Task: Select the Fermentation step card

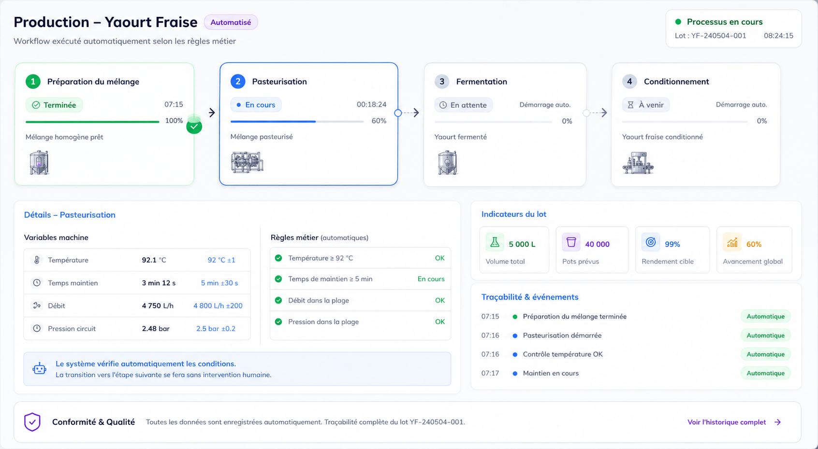Action: (x=505, y=125)
